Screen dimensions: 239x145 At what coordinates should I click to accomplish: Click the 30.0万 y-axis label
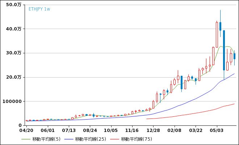(13, 53)
